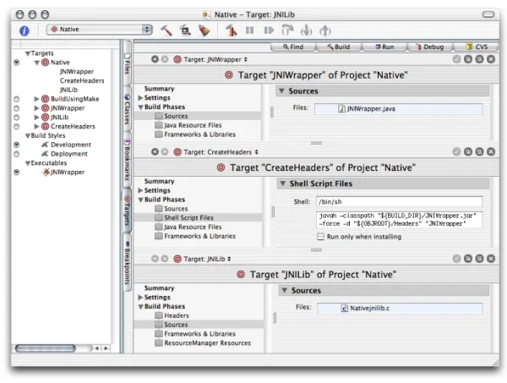Click the Sources phase icon under JNIWrapper target
The image size is (507, 383).
point(159,116)
